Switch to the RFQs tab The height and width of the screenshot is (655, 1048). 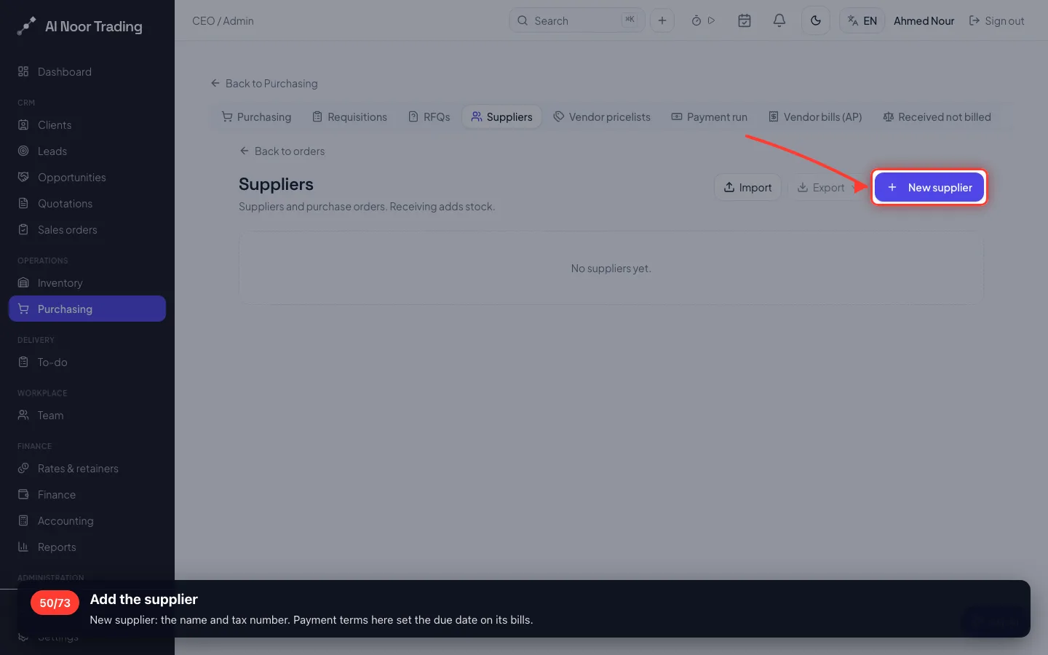[429, 117]
